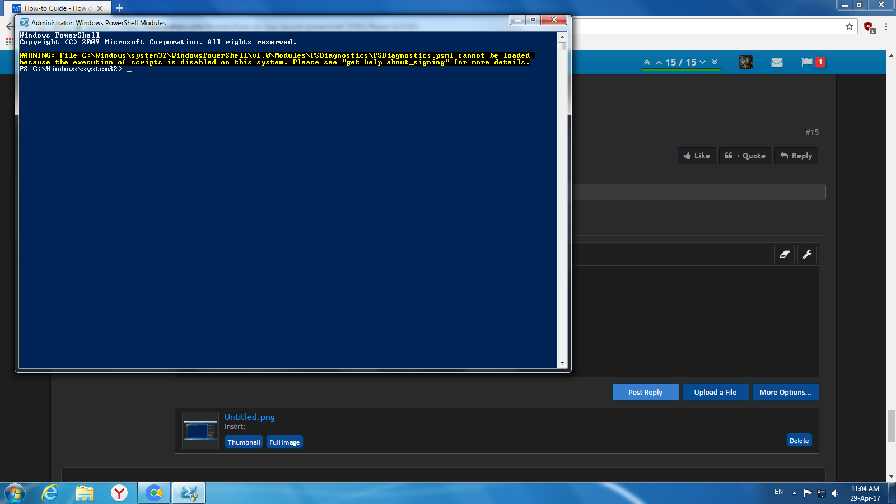Open the Action Center flag tray icon

point(808,493)
